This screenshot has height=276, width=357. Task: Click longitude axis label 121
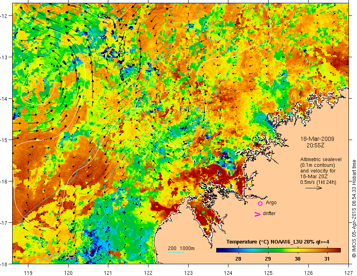(x=108, y=273)
